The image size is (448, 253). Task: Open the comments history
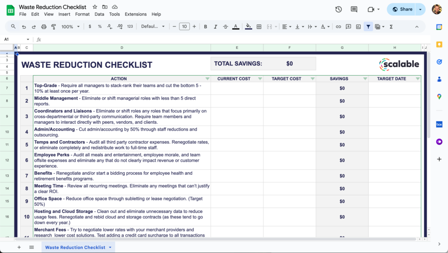pyautogui.click(x=354, y=9)
